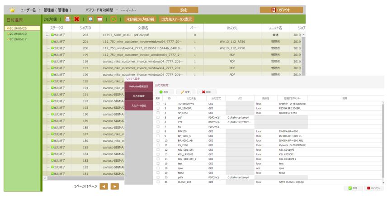Switch to the RePorter環境設定 tab
This screenshot has height=211, width=387.
(x=138, y=86)
